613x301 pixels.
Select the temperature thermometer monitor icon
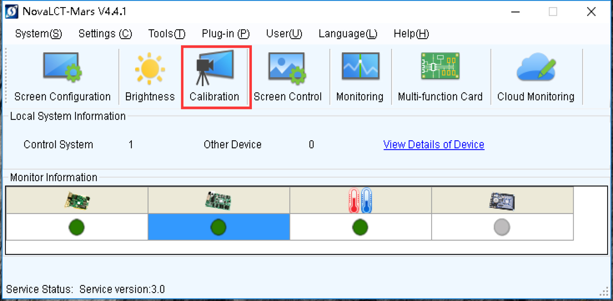tap(360, 201)
